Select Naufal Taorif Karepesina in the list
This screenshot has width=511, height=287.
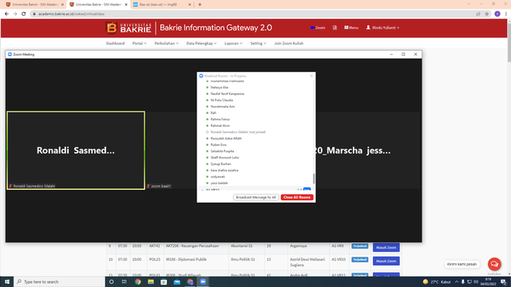click(x=227, y=94)
